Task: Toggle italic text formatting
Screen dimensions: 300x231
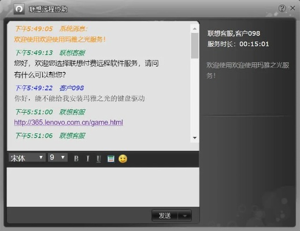Action: (x=88, y=159)
